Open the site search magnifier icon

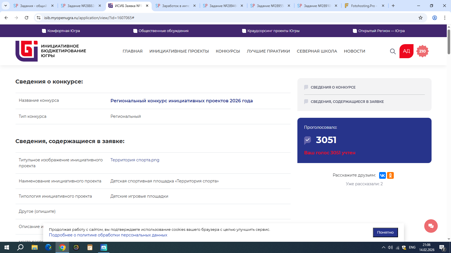point(393,51)
